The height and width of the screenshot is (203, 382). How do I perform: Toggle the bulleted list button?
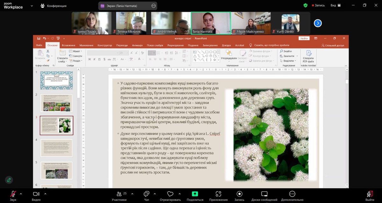(x=152, y=53)
